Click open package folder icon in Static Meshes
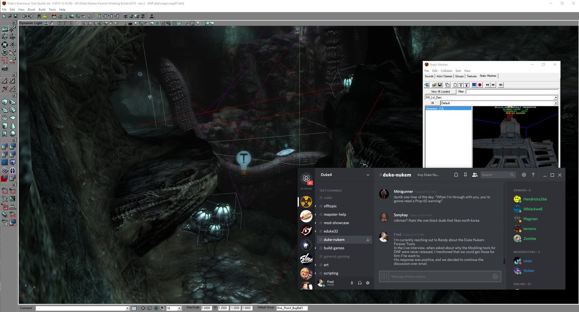Viewport: 579px width, 312px height. (434, 85)
